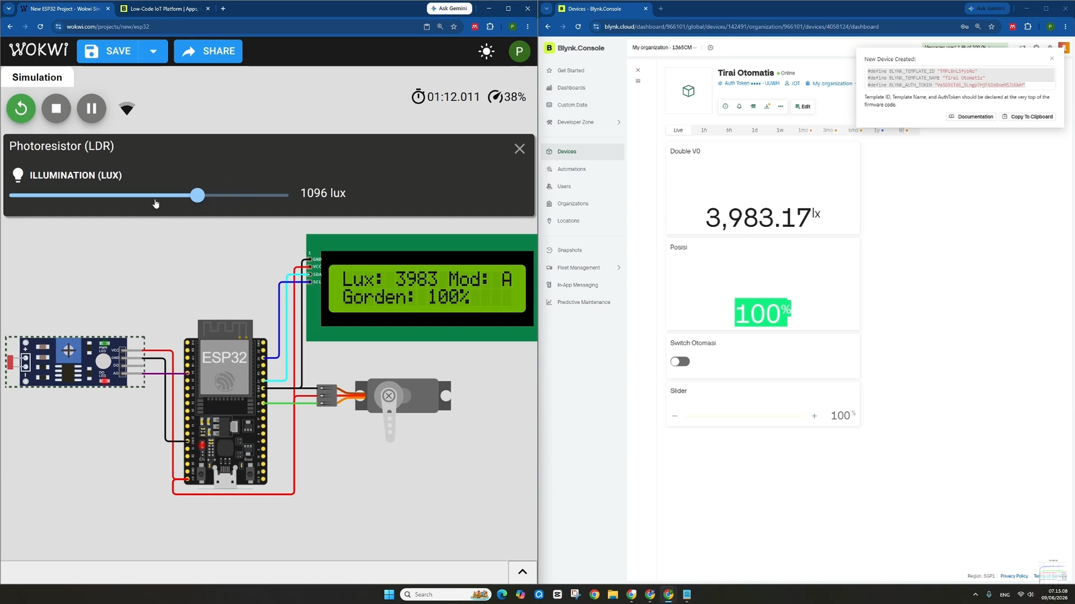Switch to New ESP32 Project Wokwi browser tab

(64, 9)
